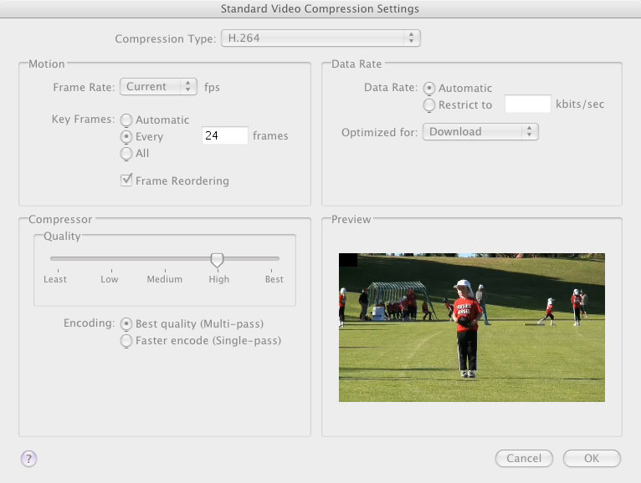The image size is (641, 483).
Task: Open the Optimized for Download dropdown
Action: tap(480, 131)
